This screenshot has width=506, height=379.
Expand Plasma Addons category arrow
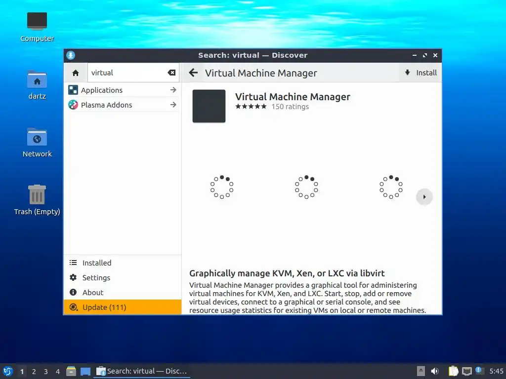pos(173,105)
